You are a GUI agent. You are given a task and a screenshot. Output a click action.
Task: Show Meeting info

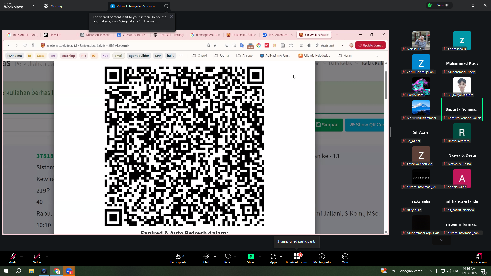coord(322,258)
